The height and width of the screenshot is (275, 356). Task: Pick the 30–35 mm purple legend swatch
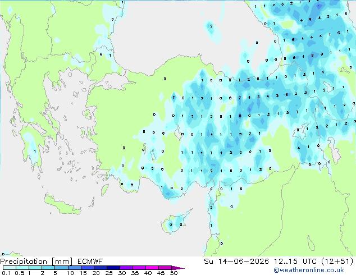(126, 268)
